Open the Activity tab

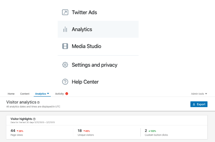(59, 94)
